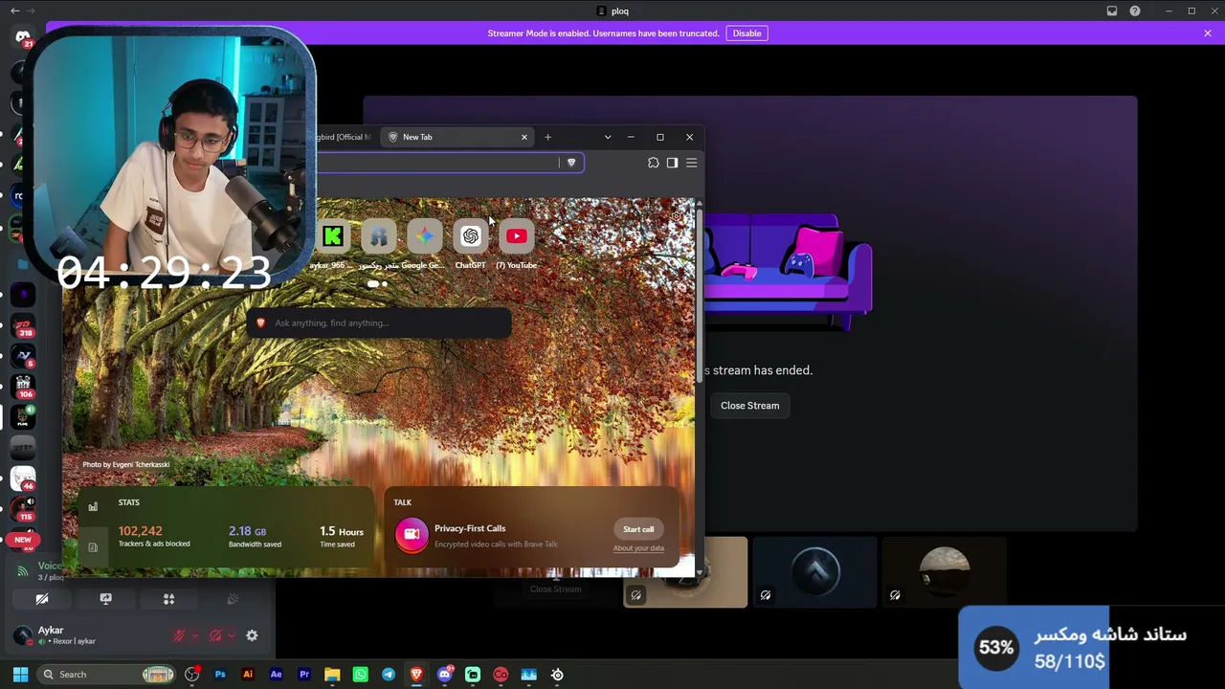
Task: Toggle the Brave sidebar panel icon
Action: [672, 163]
